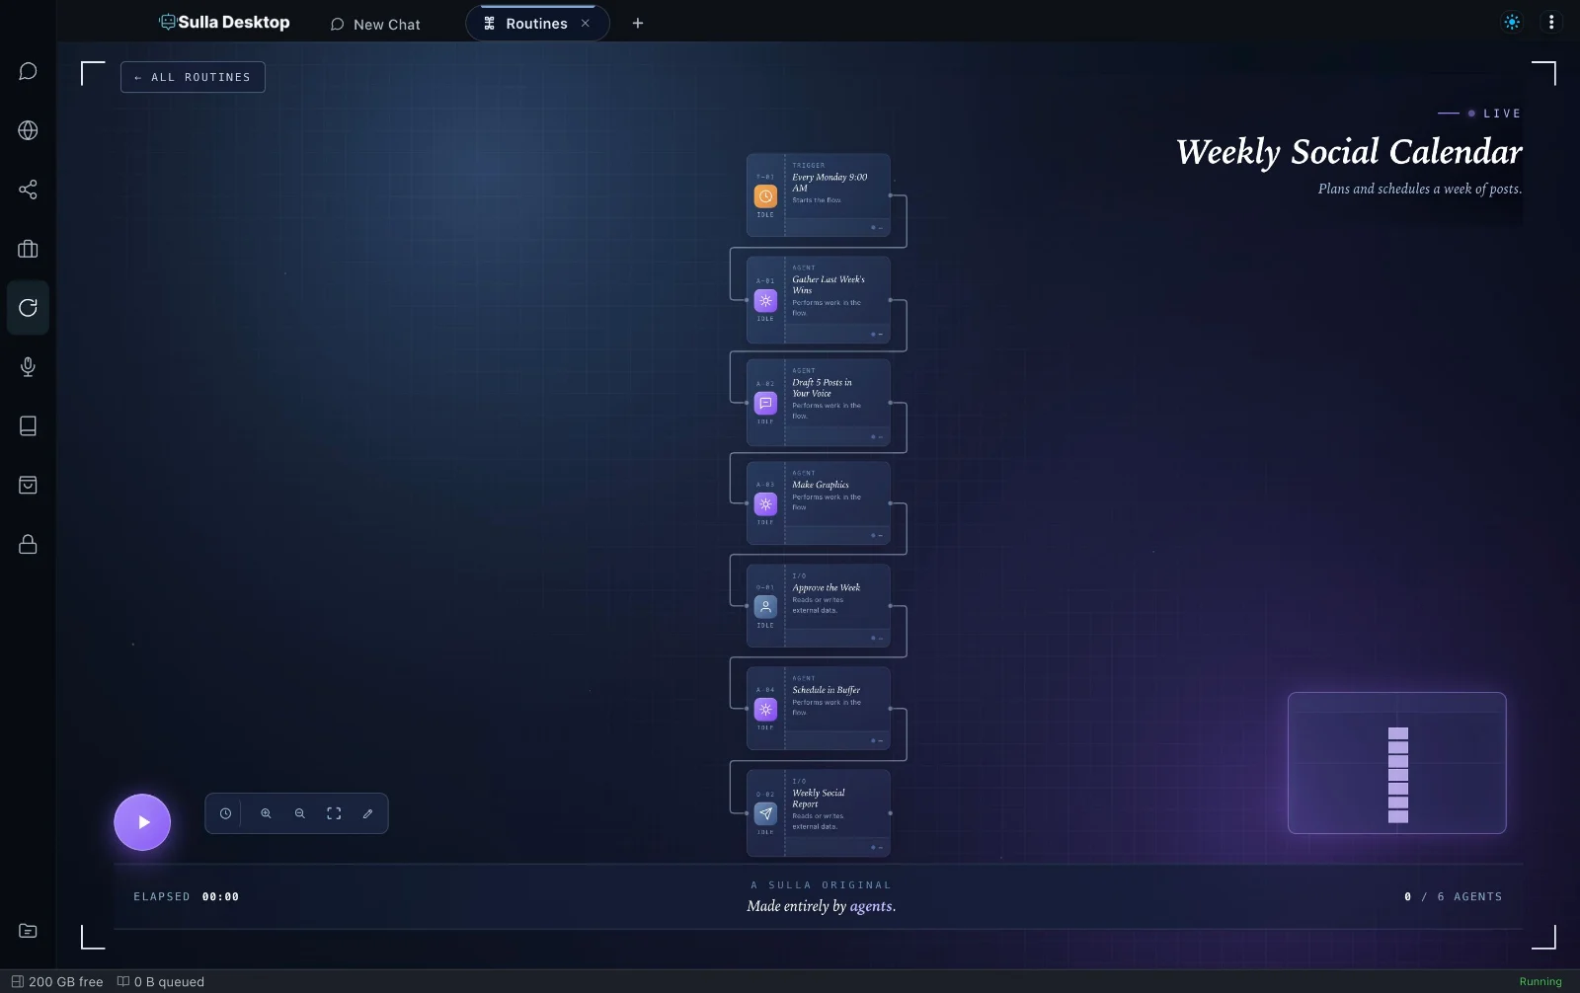Open the lock icon in the sidebar
Screen dimensions: 1580x993
click(x=28, y=544)
